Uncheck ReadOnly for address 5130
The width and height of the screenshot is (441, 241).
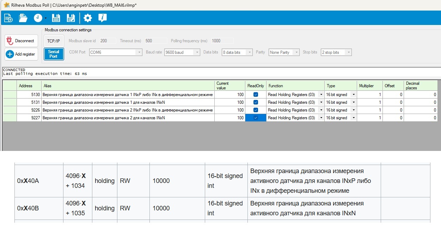(256, 95)
